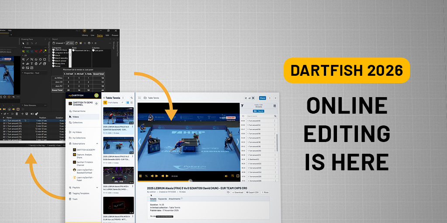Image resolution: width=447 pixels, height=223 pixels.
Task: Click the Share button in the video viewer
Action: tap(262, 98)
